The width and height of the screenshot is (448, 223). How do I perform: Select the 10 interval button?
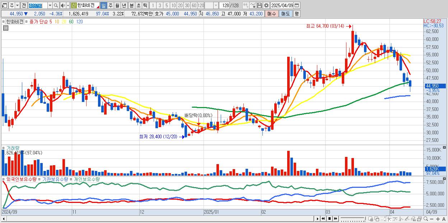pyautogui.click(x=173, y=5)
